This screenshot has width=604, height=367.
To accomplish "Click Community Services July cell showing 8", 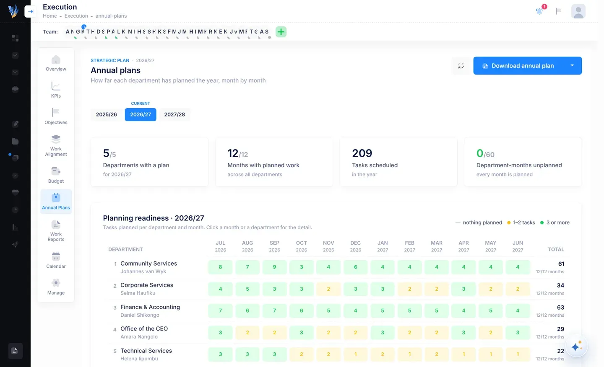I will pyautogui.click(x=221, y=267).
